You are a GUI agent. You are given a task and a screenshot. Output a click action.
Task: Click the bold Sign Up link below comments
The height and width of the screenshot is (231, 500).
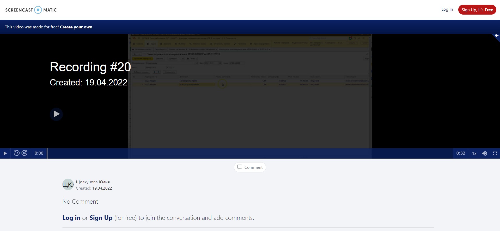pos(101,218)
